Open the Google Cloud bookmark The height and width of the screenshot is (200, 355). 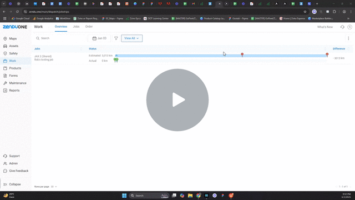21,18
